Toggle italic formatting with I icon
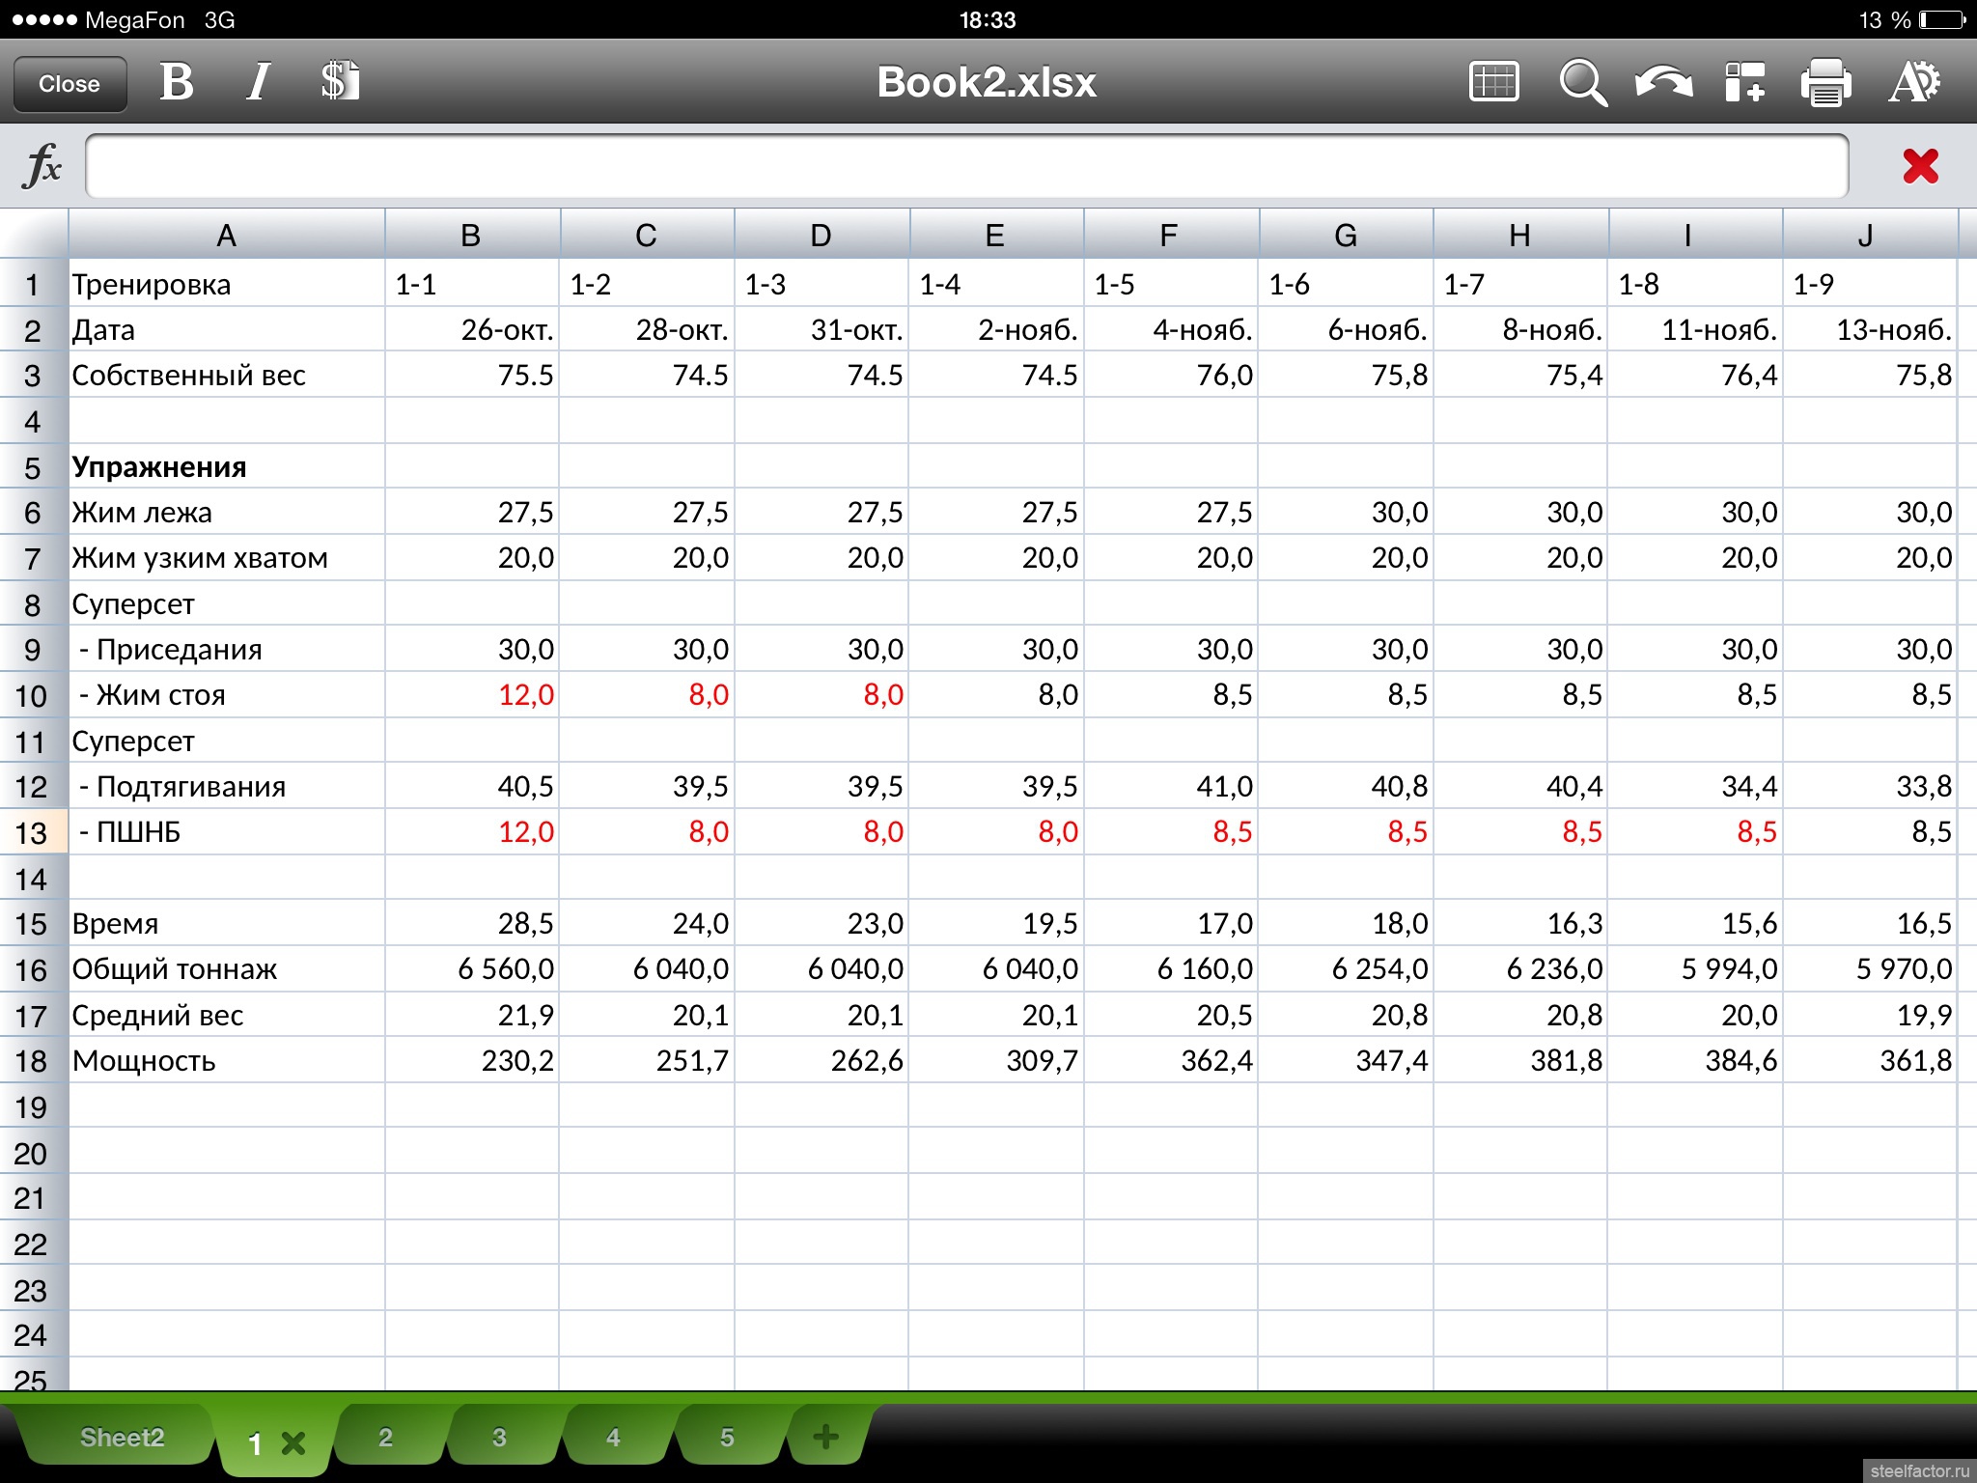The width and height of the screenshot is (1977, 1483). point(258,82)
